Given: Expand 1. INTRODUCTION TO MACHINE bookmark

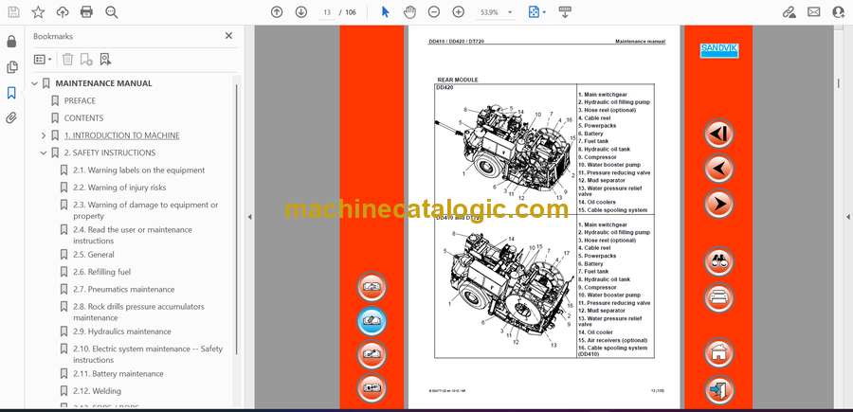Looking at the screenshot, I should click(44, 135).
